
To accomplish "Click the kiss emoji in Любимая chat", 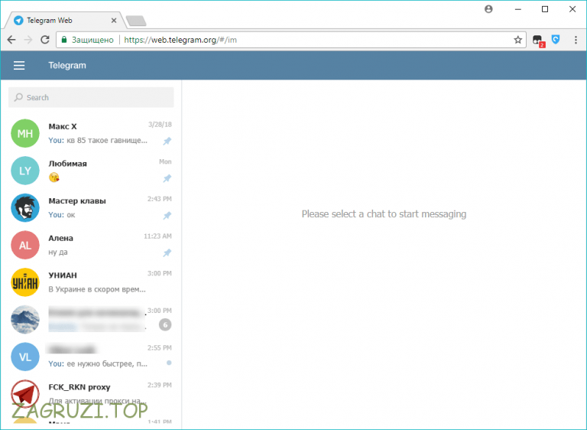I will (x=54, y=178).
